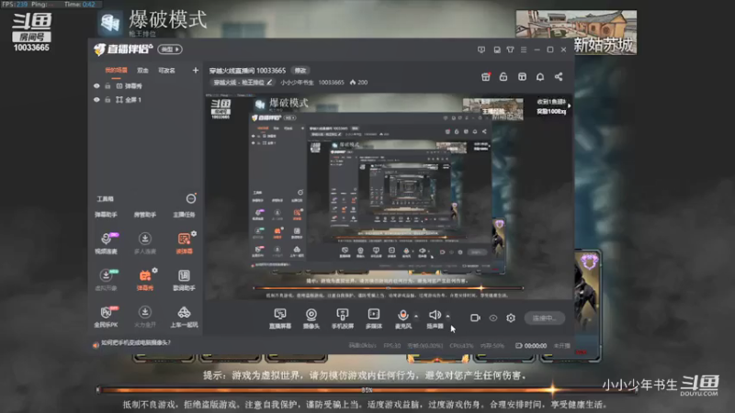735x413 pixels.
Task: Click the 未开播 status text
Action: click(561, 346)
